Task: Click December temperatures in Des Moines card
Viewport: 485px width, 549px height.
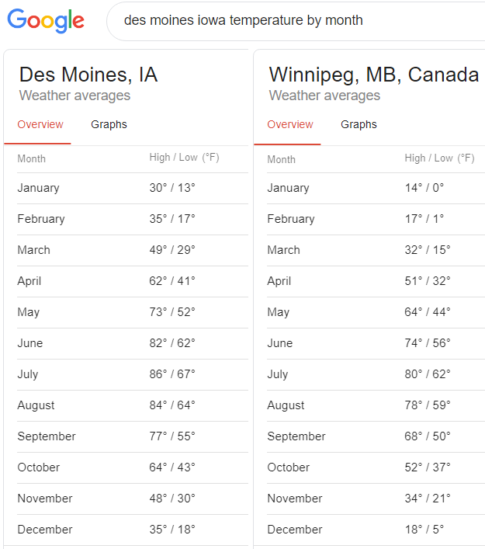Action: 172,530
